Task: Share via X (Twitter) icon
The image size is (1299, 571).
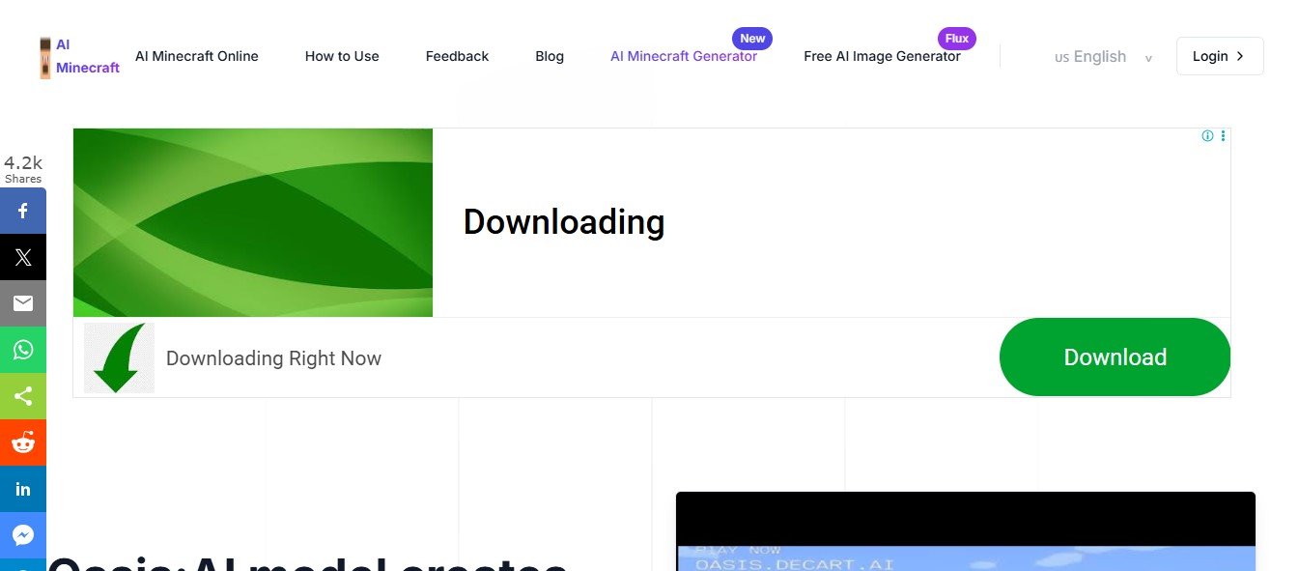Action: coord(23,257)
